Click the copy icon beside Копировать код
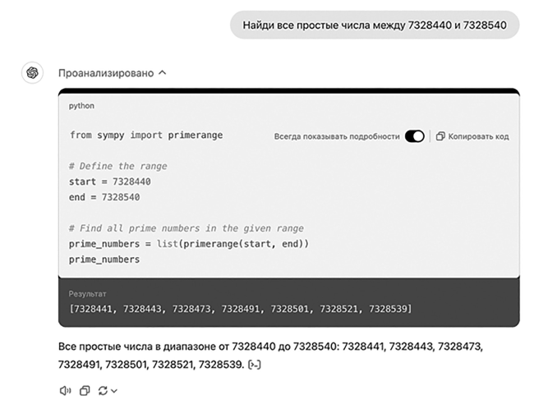 click(x=440, y=136)
